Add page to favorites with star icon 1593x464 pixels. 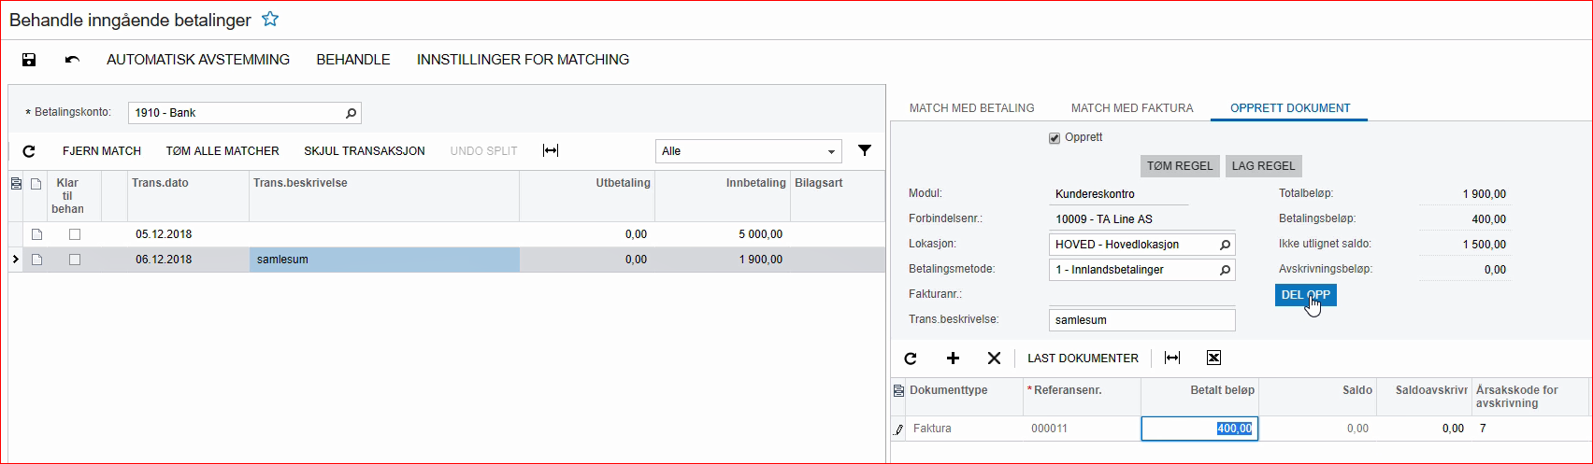270,20
